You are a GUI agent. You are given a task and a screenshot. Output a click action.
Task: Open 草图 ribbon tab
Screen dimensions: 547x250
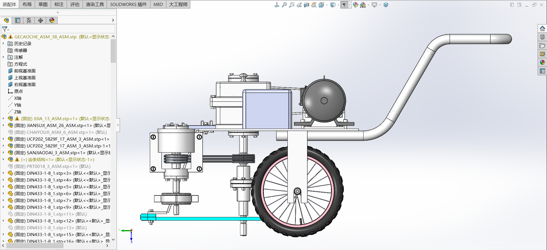pos(43,4)
